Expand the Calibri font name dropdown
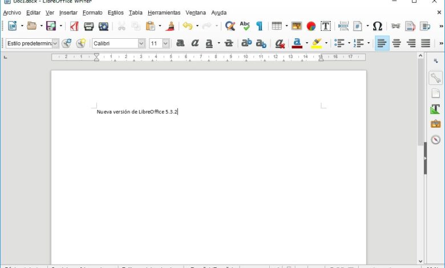 (141, 43)
